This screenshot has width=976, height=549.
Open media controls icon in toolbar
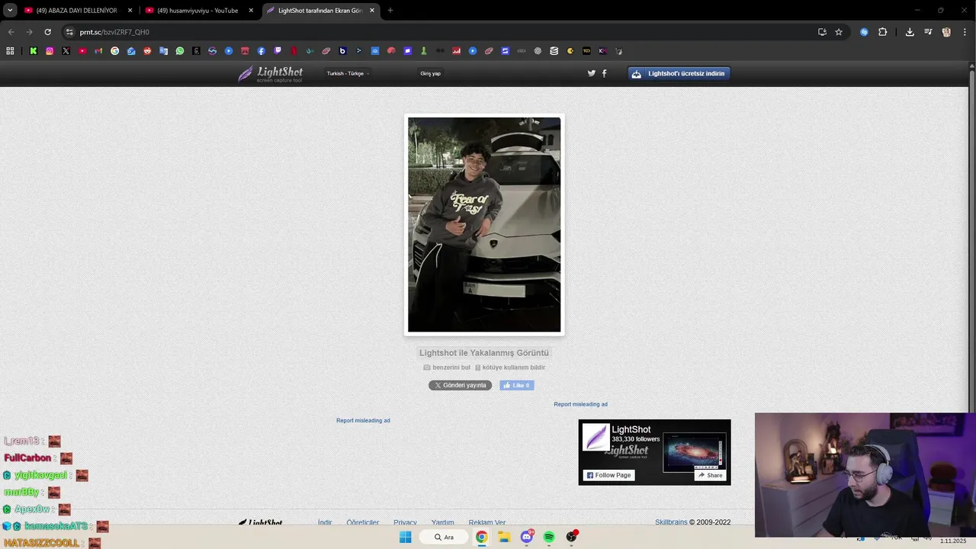(928, 32)
